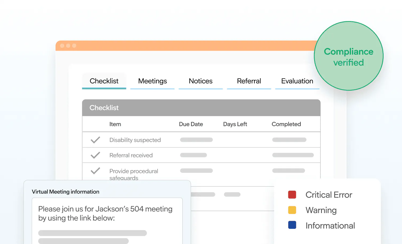Click the Referral received checkmark icon
The image size is (402, 244).
[x=95, y=155]
